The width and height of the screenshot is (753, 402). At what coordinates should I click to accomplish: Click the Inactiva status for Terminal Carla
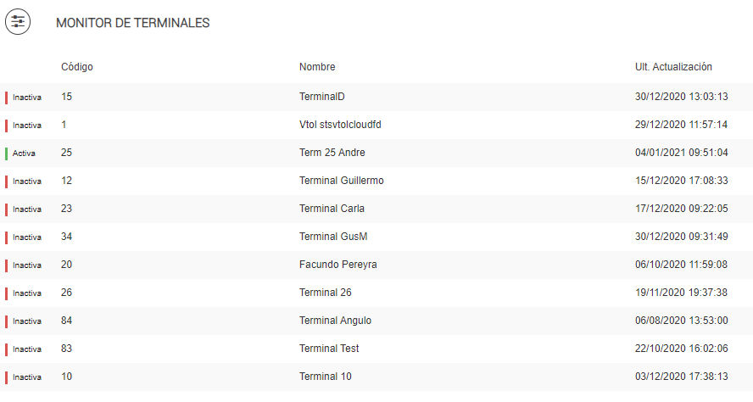(25, 209)
